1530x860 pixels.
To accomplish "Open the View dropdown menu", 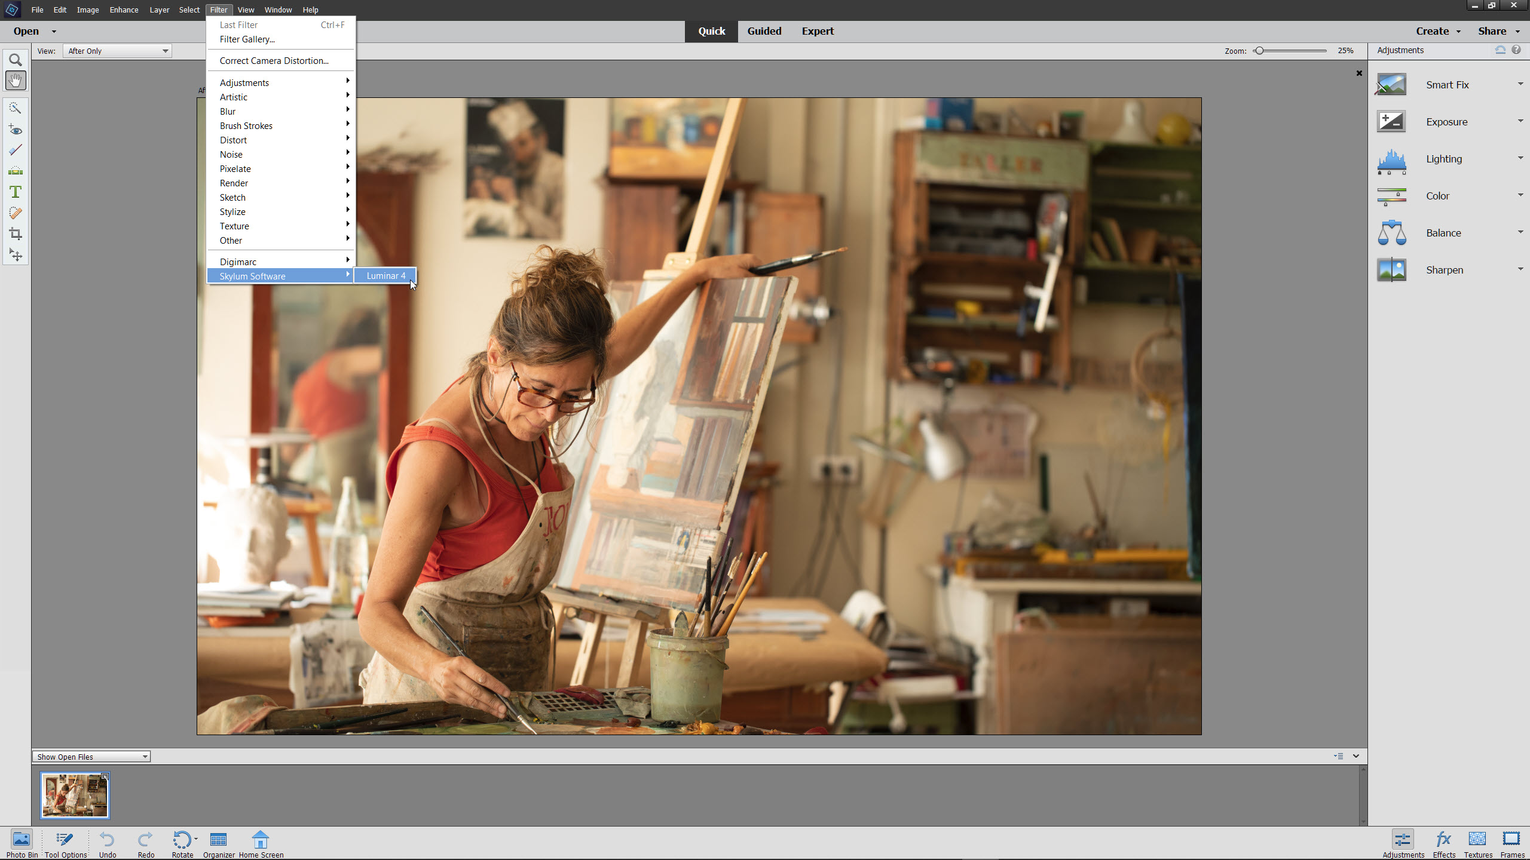I will [246, 10].
